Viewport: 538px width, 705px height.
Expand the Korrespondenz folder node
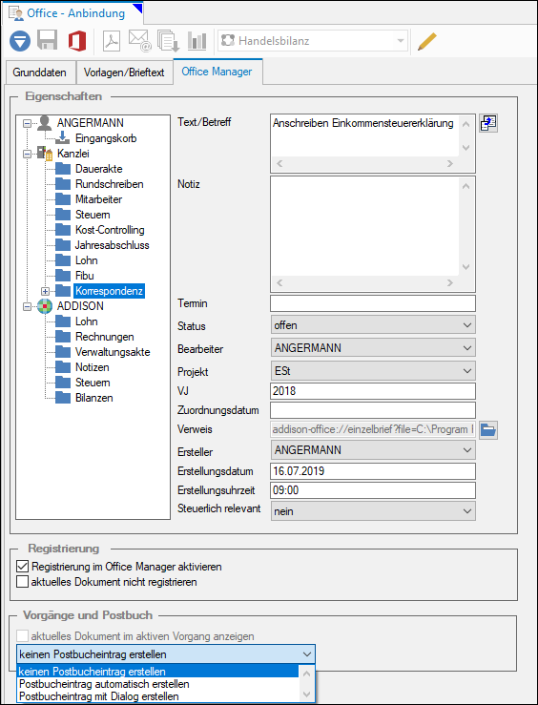click(x=46, y=291)
